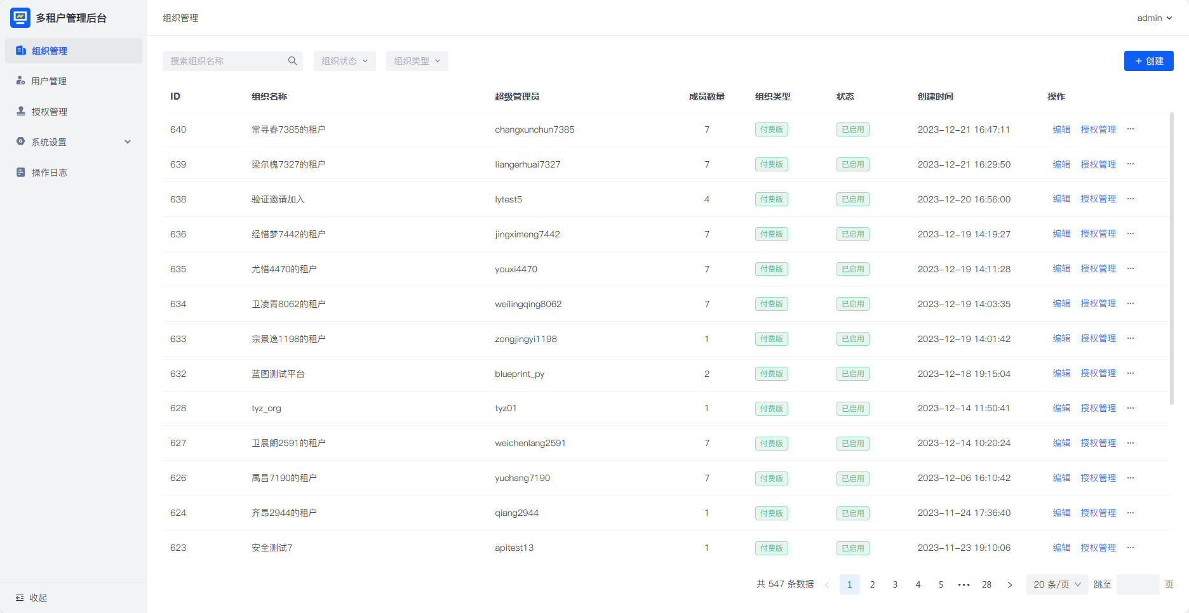Click the table vertical scrollbar
Screen dimensions: 1189x613
coord(1171,258)
